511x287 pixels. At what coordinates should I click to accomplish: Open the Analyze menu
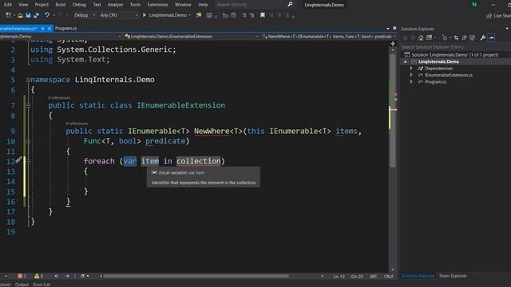(x=115, y=5)
